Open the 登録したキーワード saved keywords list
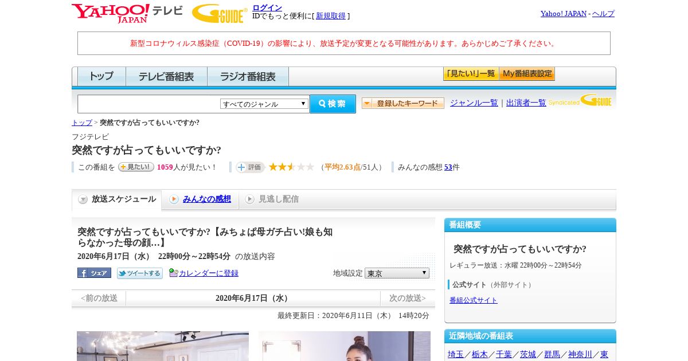 (x=403, y=103)
